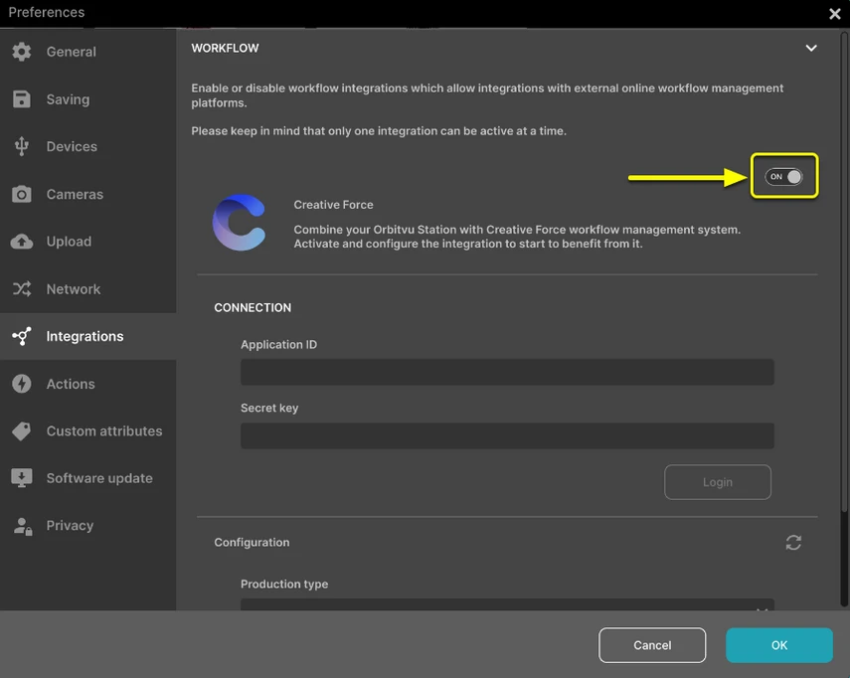Click the Creative Force logo
This screenshot has width=850, height=678.
239,223
